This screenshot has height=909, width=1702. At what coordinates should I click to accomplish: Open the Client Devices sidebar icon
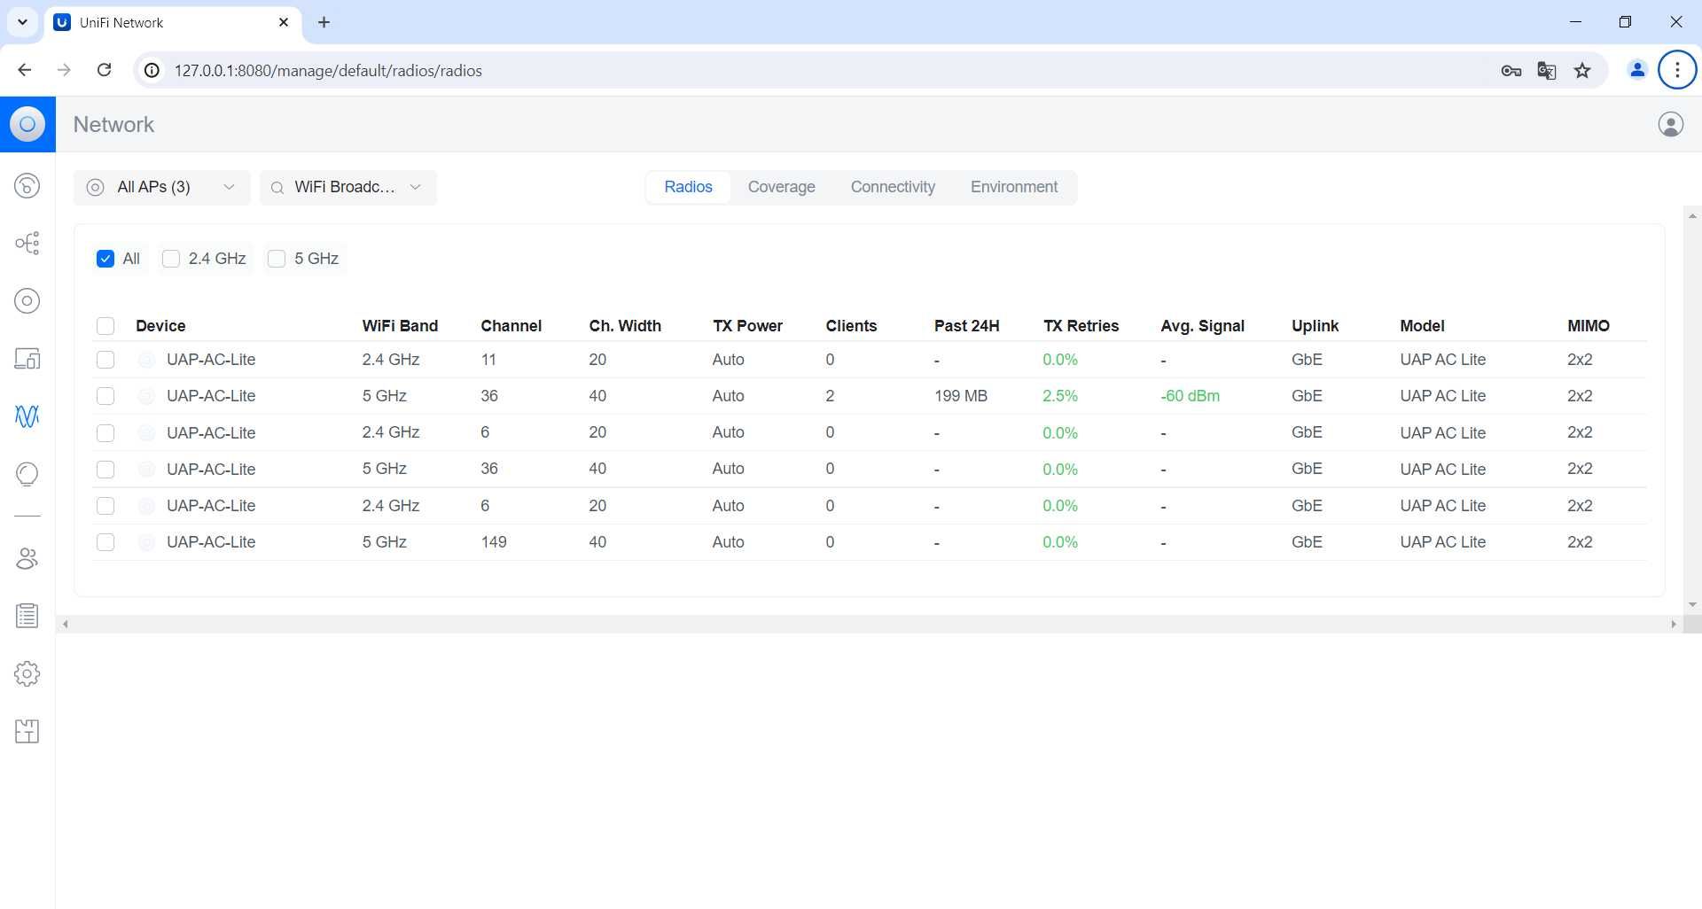tap(27, 359)
